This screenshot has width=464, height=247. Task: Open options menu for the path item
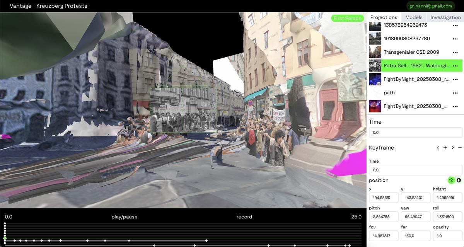(455, 93)
